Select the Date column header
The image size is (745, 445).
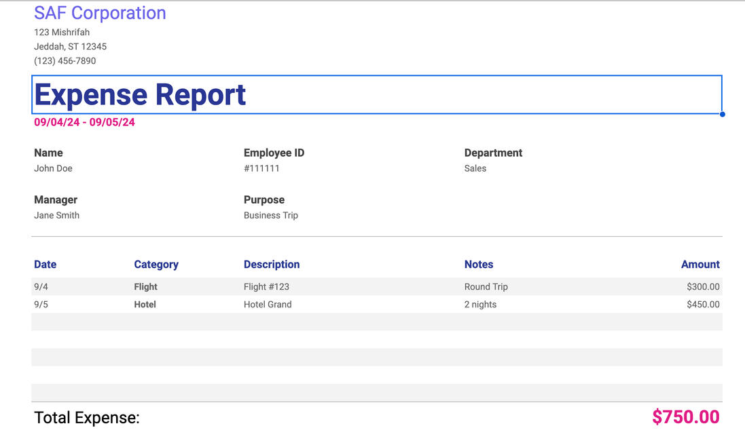(45, 264)
